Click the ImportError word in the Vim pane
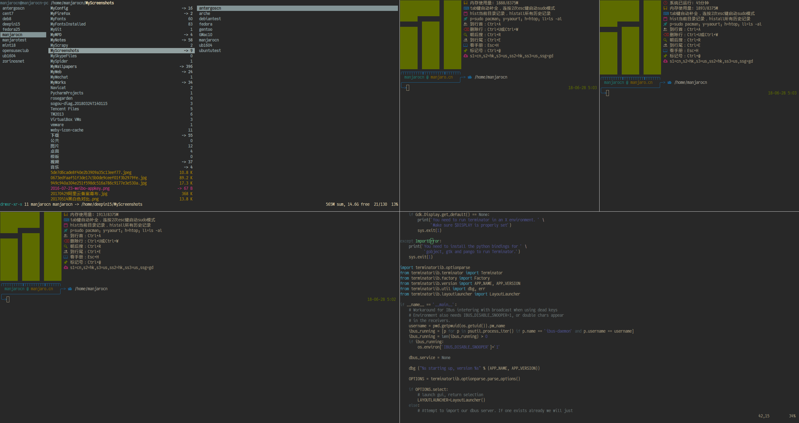799x423 pixels. [428, 241]
